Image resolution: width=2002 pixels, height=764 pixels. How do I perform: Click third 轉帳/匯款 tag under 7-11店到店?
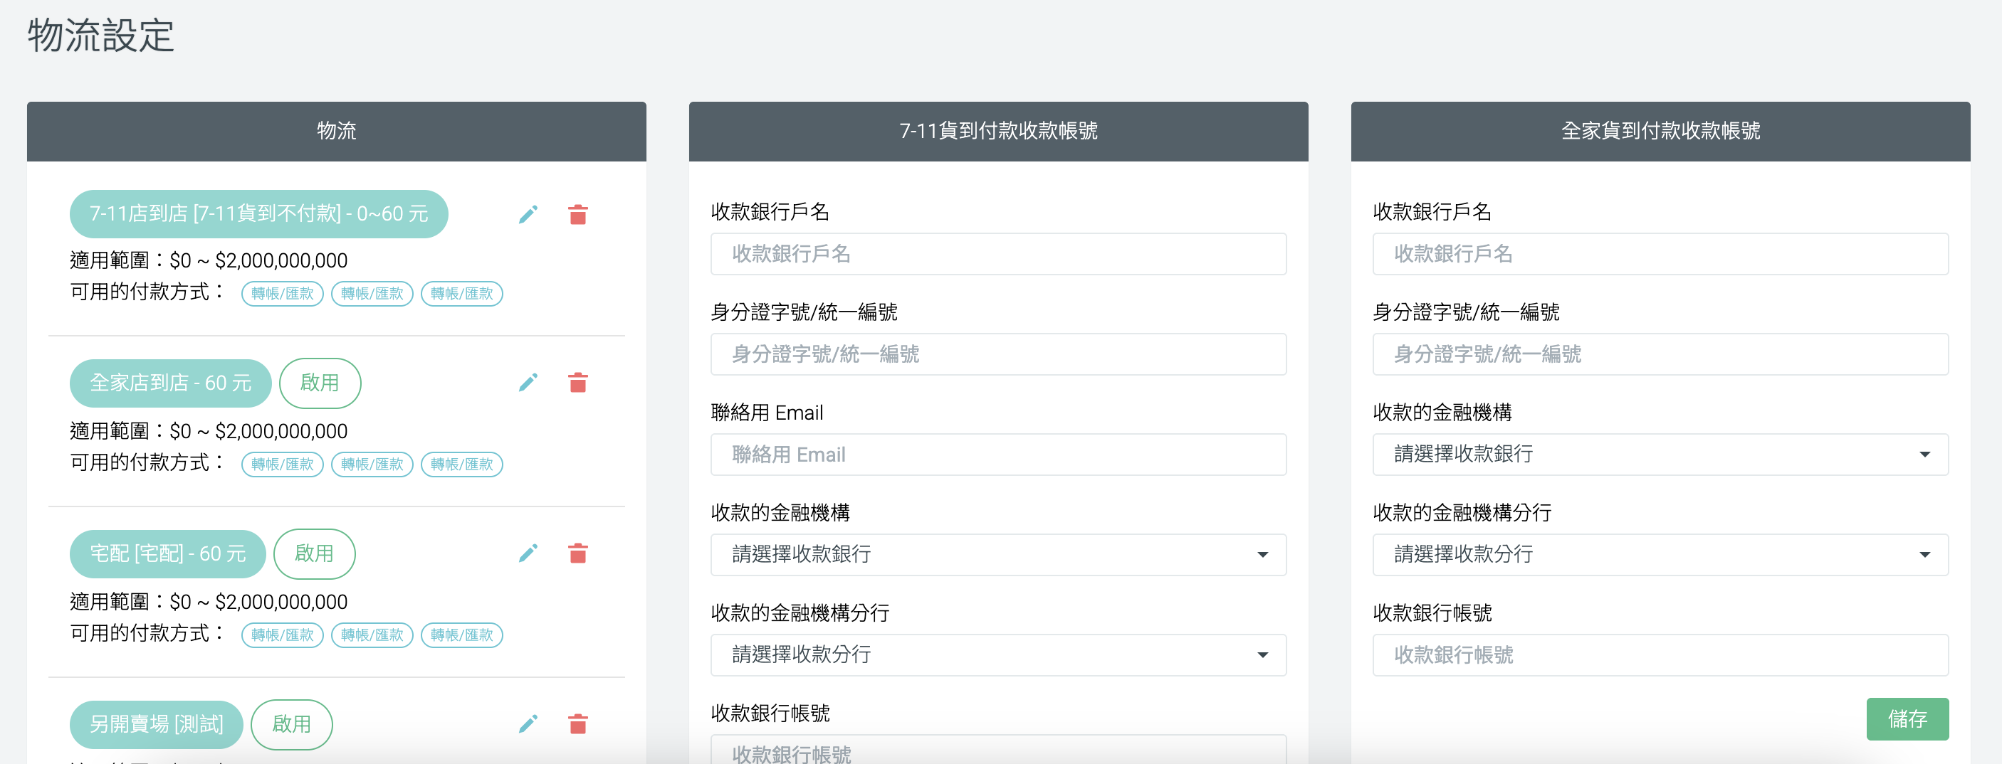click(x=461, y=294)
